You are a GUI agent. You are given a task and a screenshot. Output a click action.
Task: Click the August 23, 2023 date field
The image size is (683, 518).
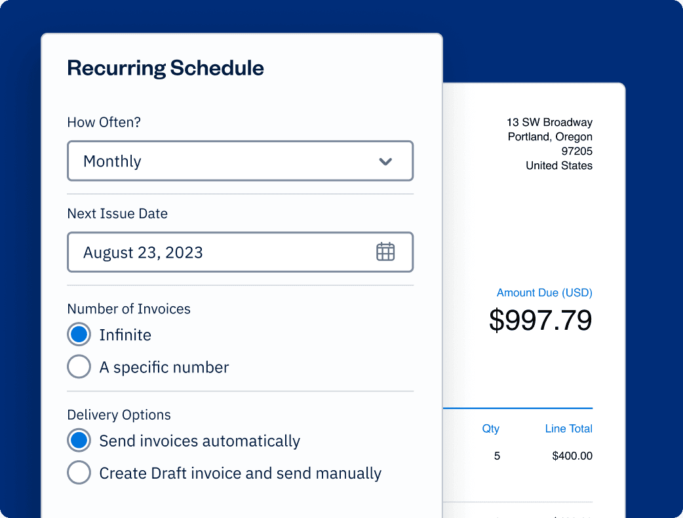click(x=216, y=252)
